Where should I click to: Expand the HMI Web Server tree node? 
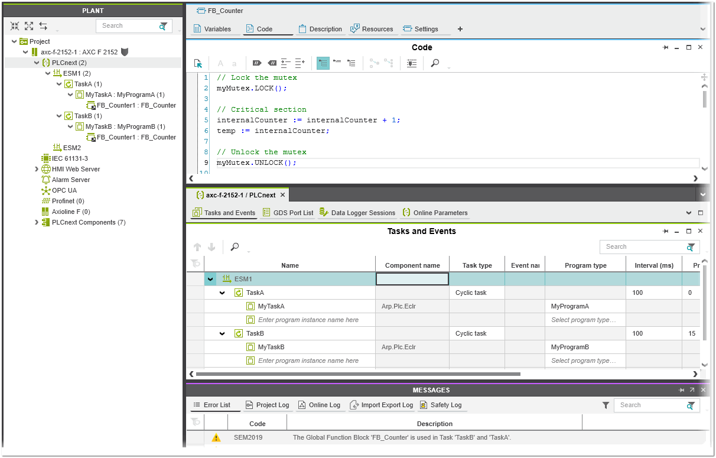[x=37, y=169]
